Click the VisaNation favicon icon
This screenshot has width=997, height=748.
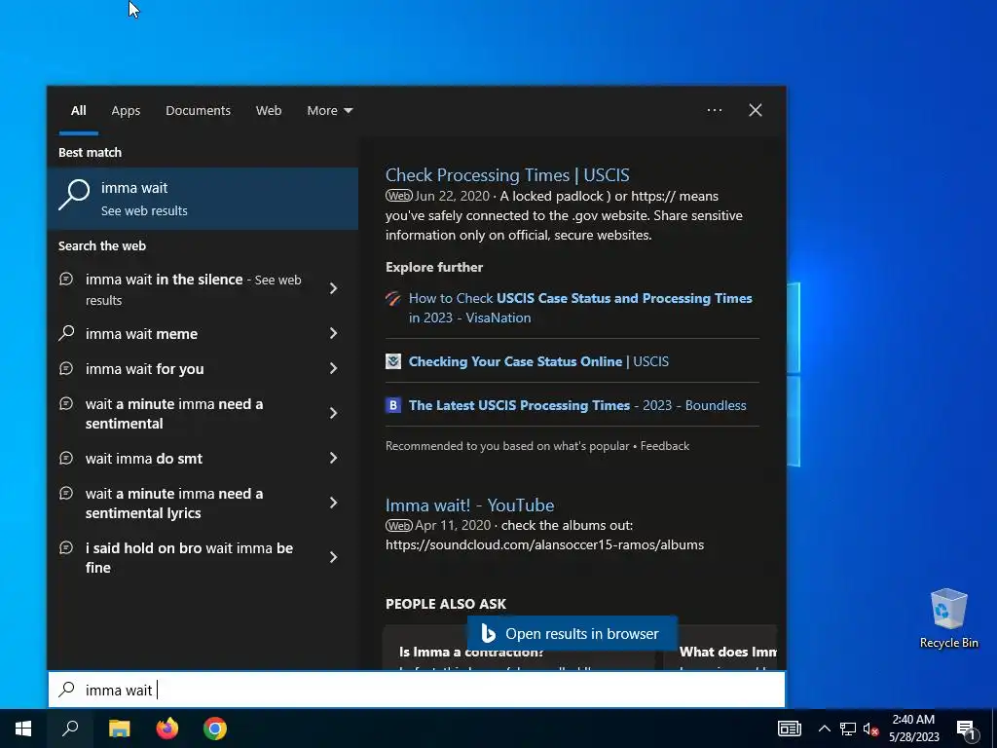[x=393, y=298]
